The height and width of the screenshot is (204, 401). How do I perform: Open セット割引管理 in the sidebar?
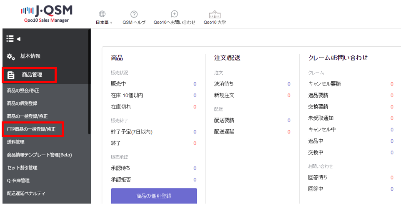[x=22, y=168]
